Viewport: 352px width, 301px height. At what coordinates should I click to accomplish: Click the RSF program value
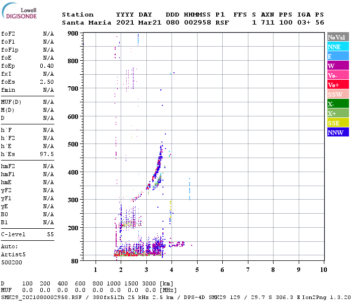[222, 23]
